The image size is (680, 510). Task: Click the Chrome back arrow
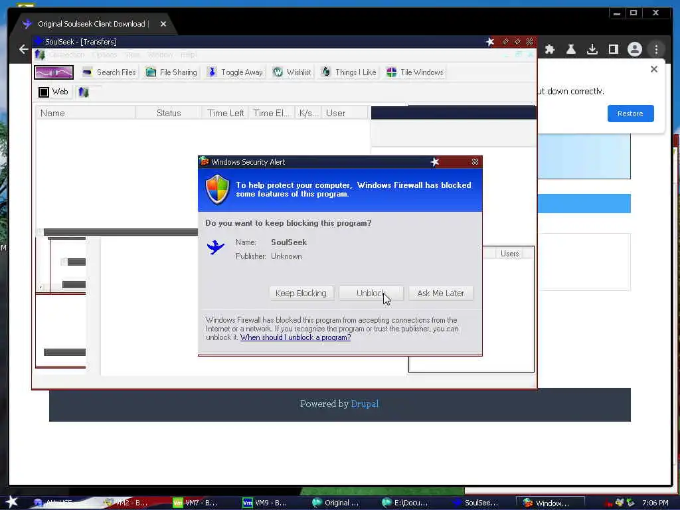point(23,49)
